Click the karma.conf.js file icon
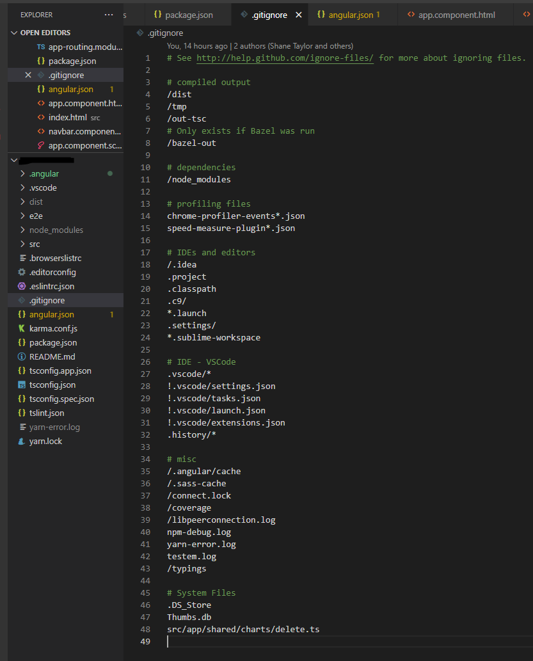 22,328
